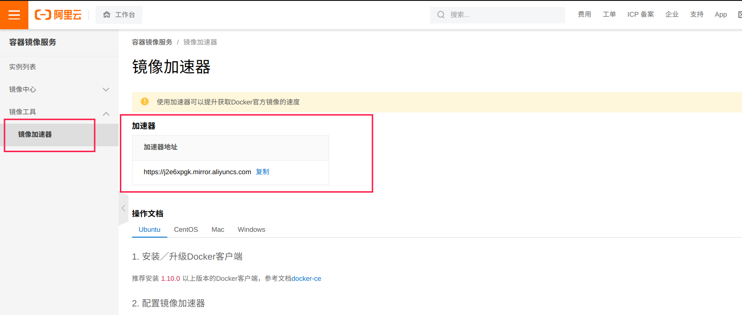Select 镜像加速器 in the sidebar

click(59, 135)
